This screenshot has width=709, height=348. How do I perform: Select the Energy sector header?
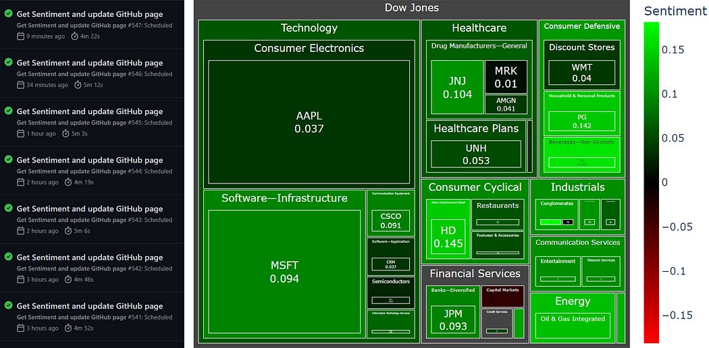573,301
